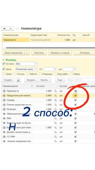95x170 pixels.
Task: Uncheck the Остатки filter checkbox
Action: tap(3, 64)
